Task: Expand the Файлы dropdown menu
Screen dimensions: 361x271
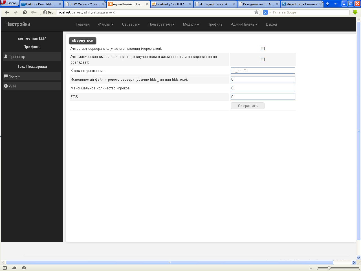Action: pos(106,24)
